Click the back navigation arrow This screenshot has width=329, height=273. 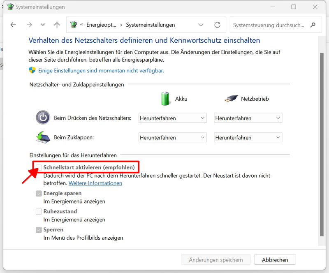click(x=13, y=25)
